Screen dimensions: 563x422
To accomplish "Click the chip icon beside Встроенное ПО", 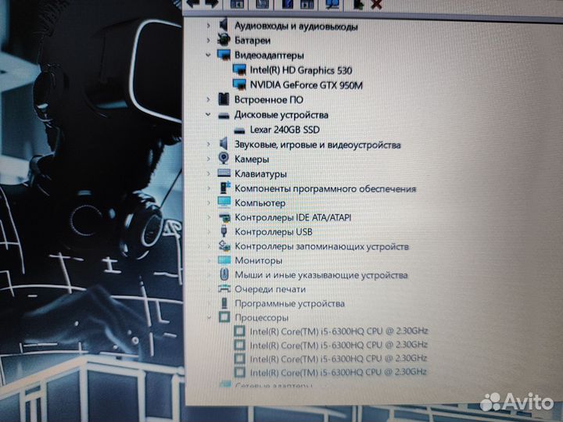I will pyautogui.click(x=224, y=99).
